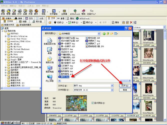The image size is (167, 125).
Task: Click the green back arrow in dialog
Action: click(x=104, y=33)
